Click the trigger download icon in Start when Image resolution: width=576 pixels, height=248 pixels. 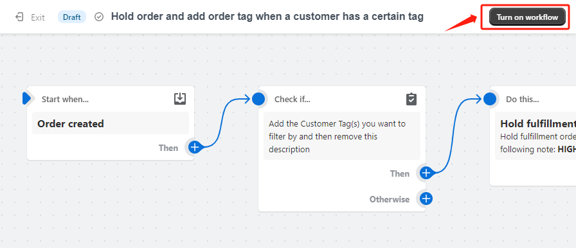tap(180, 99)
